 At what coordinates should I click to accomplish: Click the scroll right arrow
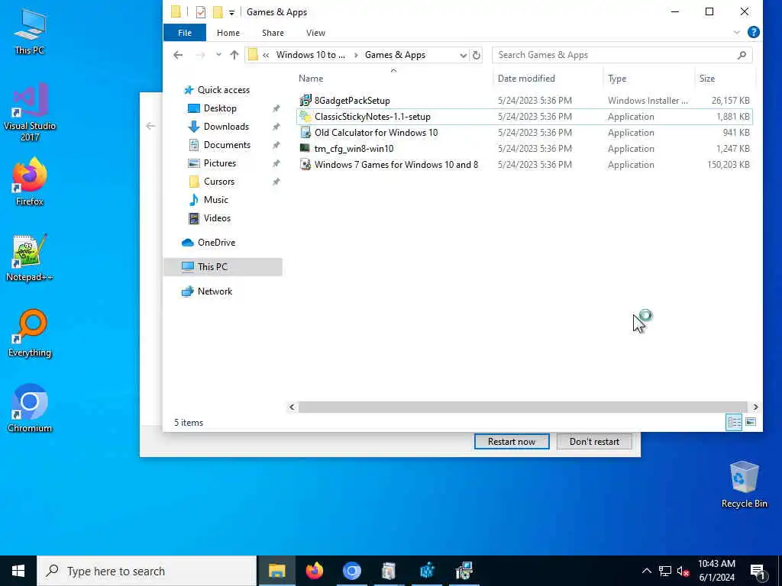755,407
